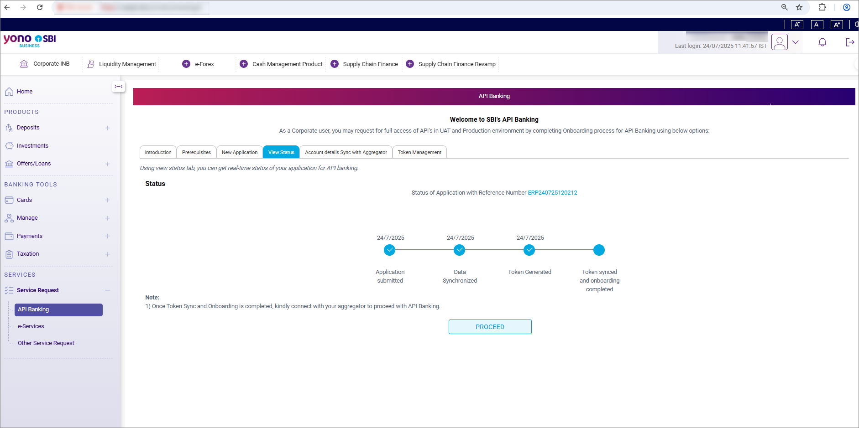Open the Chrome profile icon

click(x=847, y=7)
